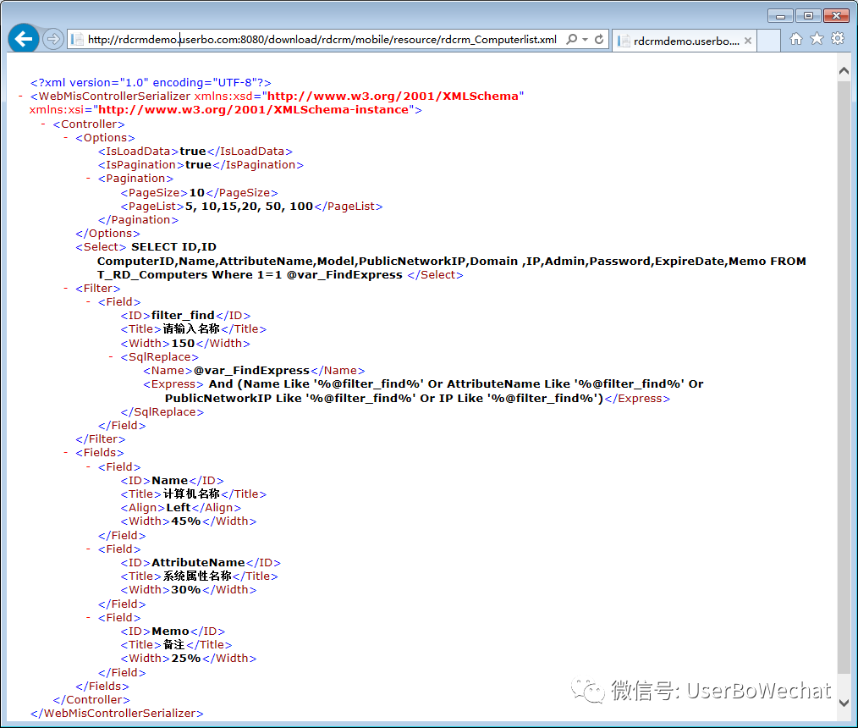Screen dimensions: 858x728
Task: Click the AttributeName ID value
Action: coord(198,563)
